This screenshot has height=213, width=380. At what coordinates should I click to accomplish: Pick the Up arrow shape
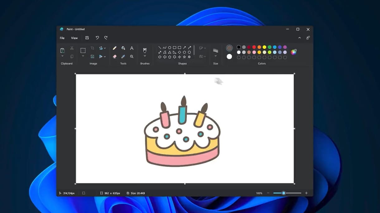[x=170, y=57]
